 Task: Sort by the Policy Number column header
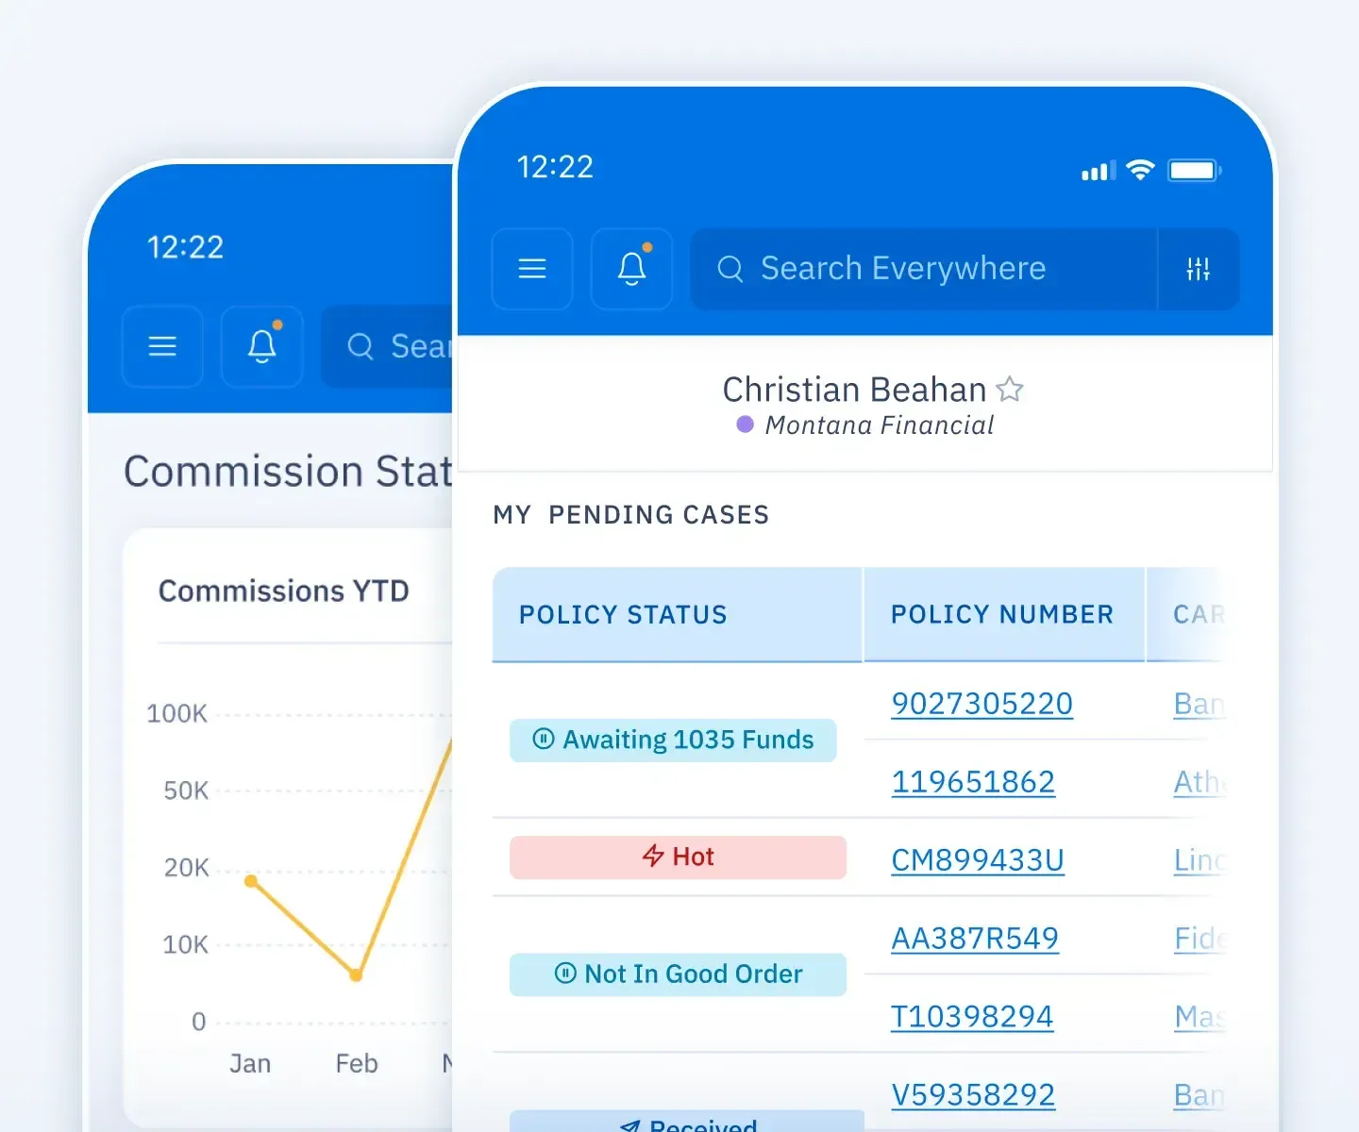(x=1002, y=614)
